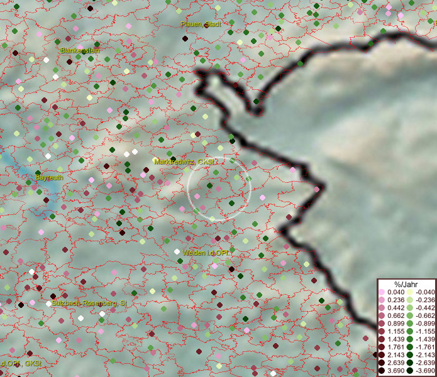Pick the 1.155 legend color dot
This screenshot has height=377, width=437.
pos(382,331)
